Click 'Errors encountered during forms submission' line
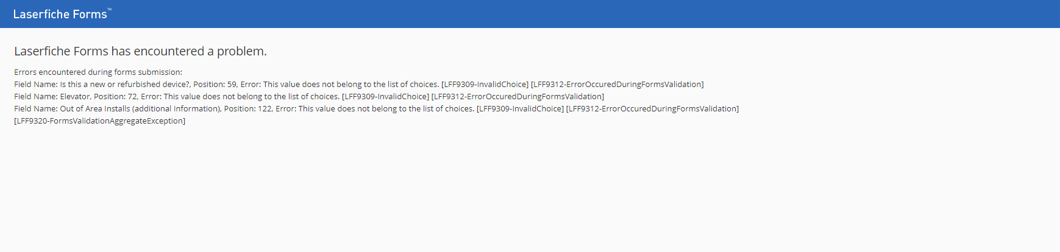1060x252 pixels. point(98,72)
